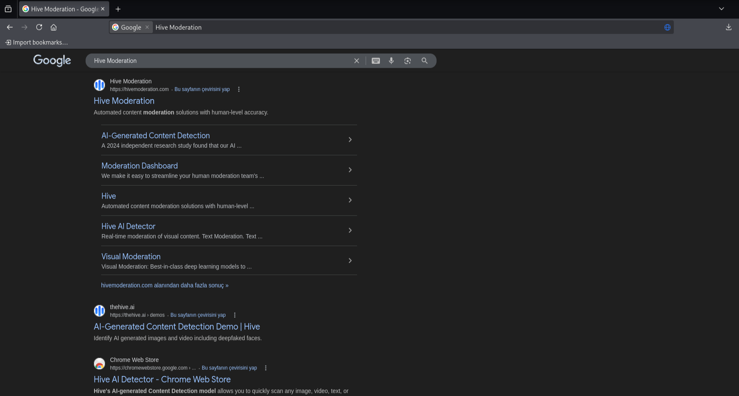The height and width of the screenshot is (396, 739).
Task: Open the on-screen keyboard input tool
Action: point(376,61)
